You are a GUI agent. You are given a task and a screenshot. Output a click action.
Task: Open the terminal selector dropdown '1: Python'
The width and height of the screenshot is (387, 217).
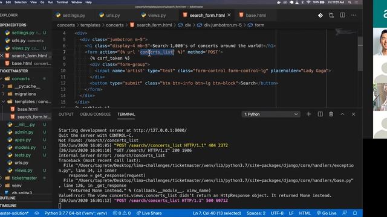(x=271, y=114)
